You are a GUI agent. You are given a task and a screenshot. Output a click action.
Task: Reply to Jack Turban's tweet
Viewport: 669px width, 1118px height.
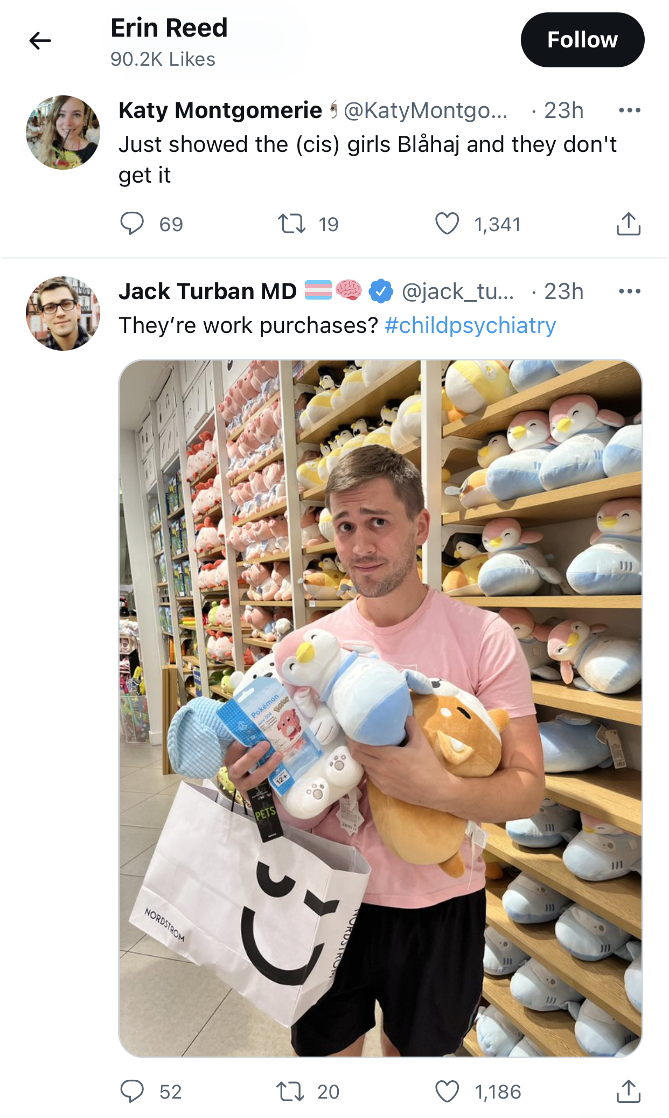[x=132, y=1091]
